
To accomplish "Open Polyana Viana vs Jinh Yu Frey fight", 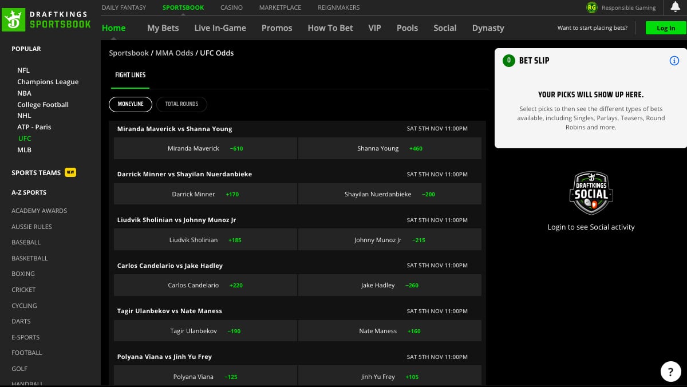I will pos(164,357).
